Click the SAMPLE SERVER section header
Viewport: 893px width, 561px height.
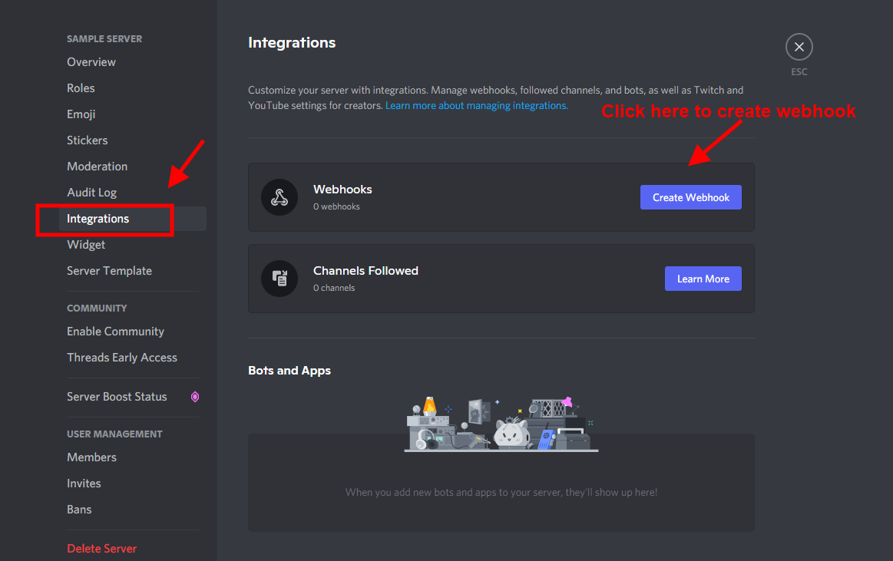104,38
